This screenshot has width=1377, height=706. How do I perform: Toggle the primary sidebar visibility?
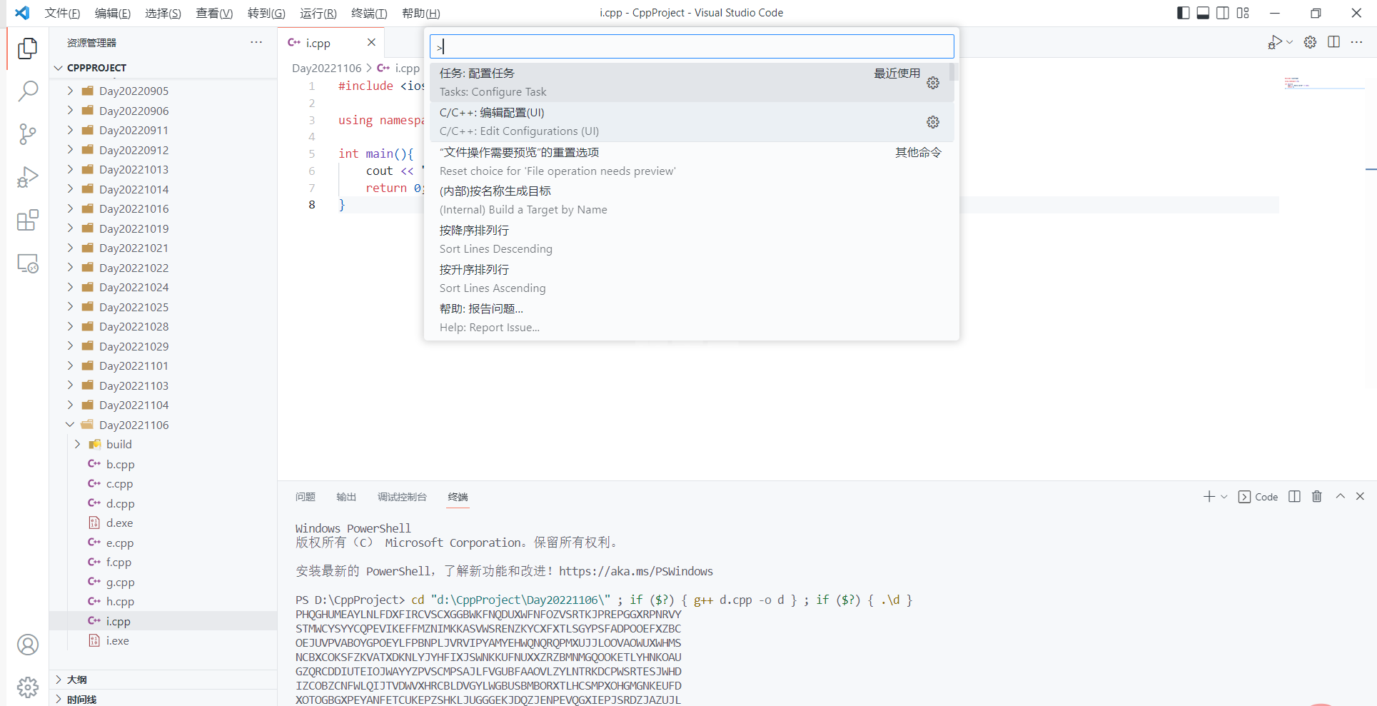tap(1183, 13)
